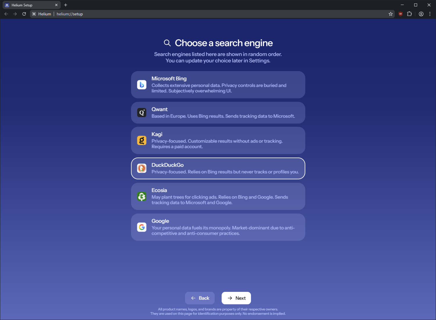Open the browser menu with three dots
436x320 pixels.
(430, 14)
